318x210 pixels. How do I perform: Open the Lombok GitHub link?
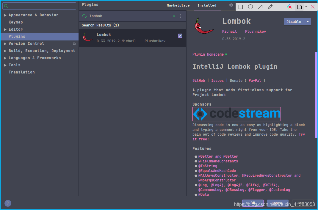tap(199, 81)
